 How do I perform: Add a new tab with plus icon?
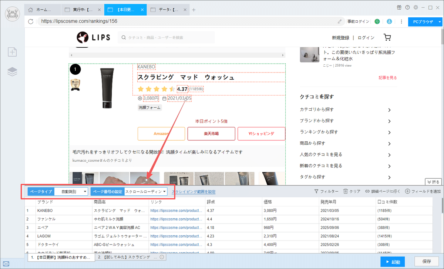point(194,10)
